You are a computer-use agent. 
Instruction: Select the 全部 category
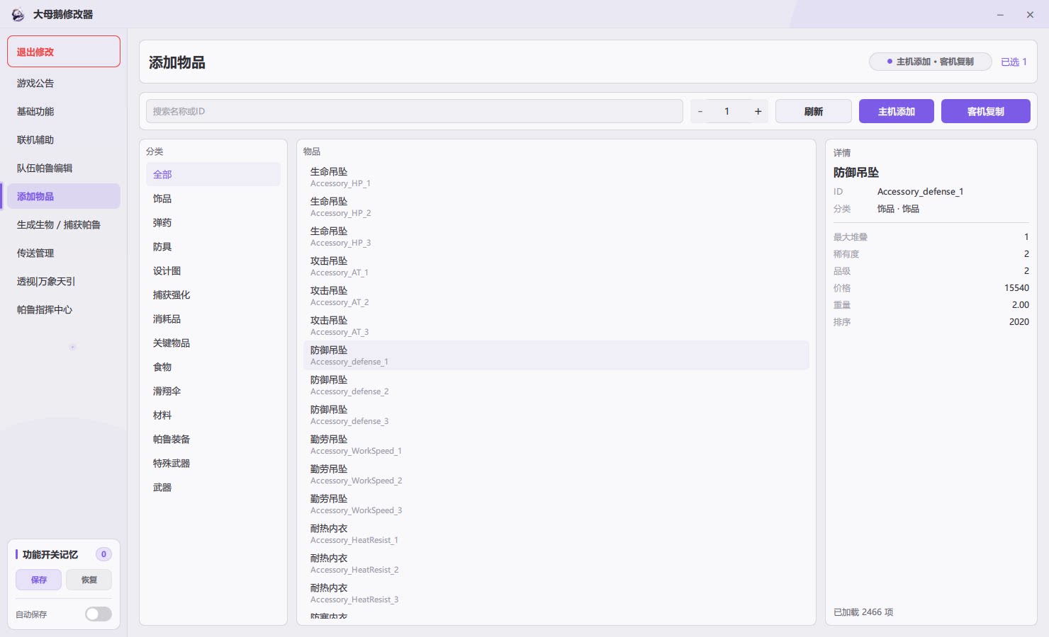[213, 174]
